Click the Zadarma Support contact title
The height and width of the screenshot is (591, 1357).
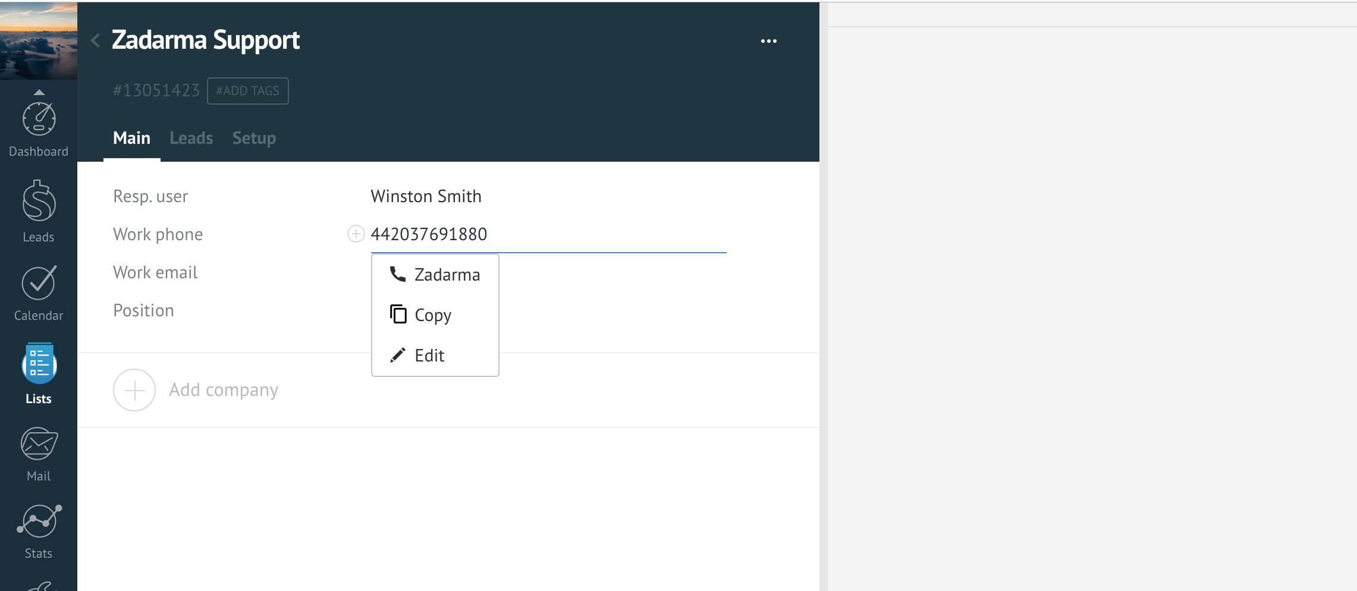(206, 40)
